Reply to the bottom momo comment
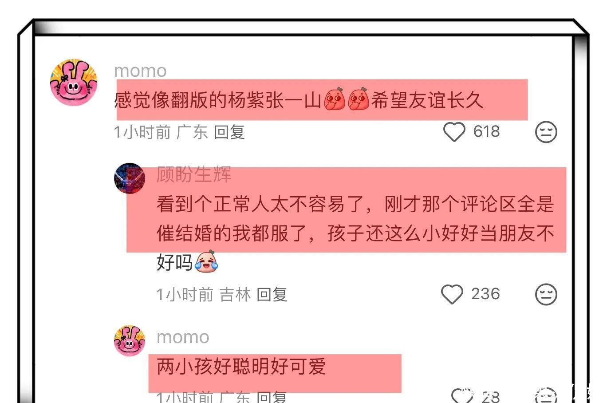This screenshot has width=607, height=403. [x=272, y=396]
